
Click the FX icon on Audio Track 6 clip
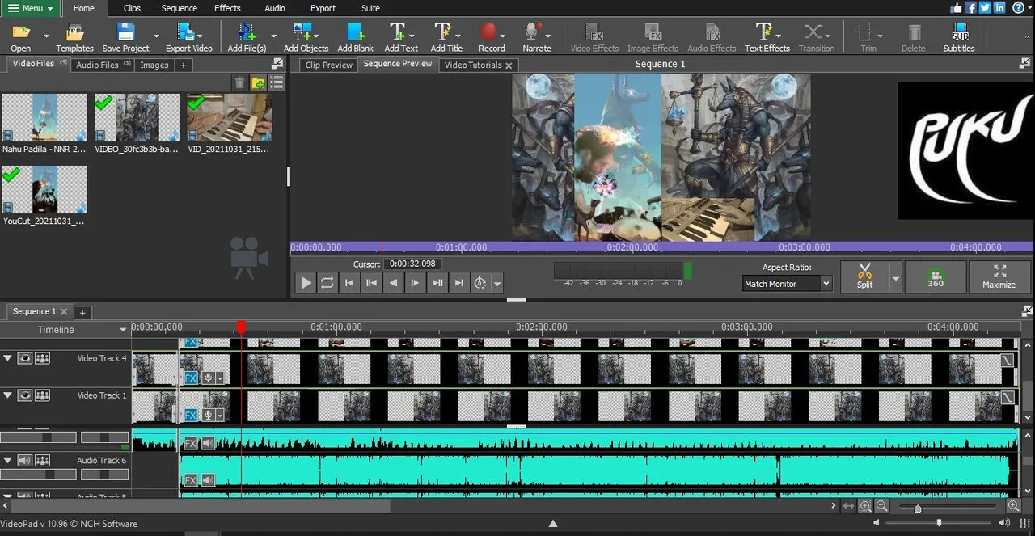point(191,480)
